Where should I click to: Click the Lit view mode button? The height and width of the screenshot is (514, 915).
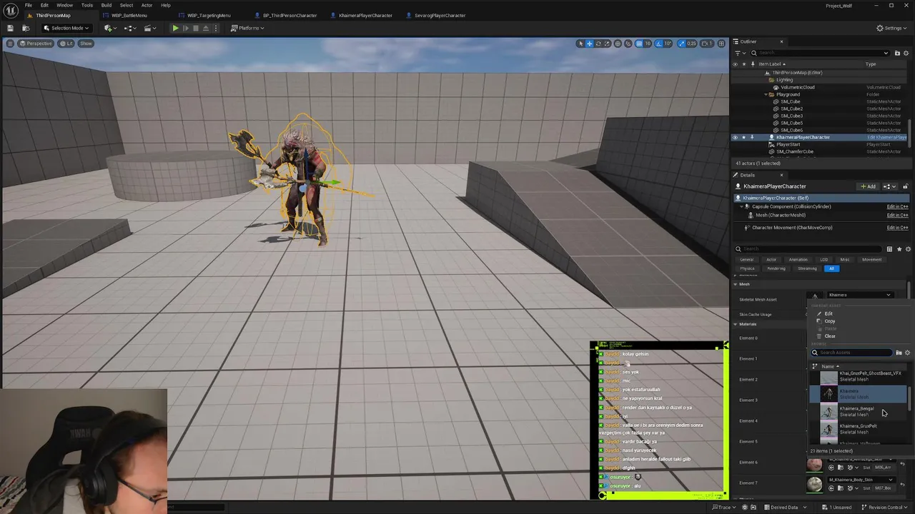click(66, 44)
